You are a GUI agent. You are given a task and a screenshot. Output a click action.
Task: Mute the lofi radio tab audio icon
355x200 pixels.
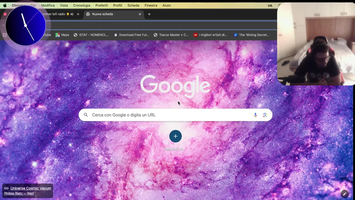click(72, 14)
